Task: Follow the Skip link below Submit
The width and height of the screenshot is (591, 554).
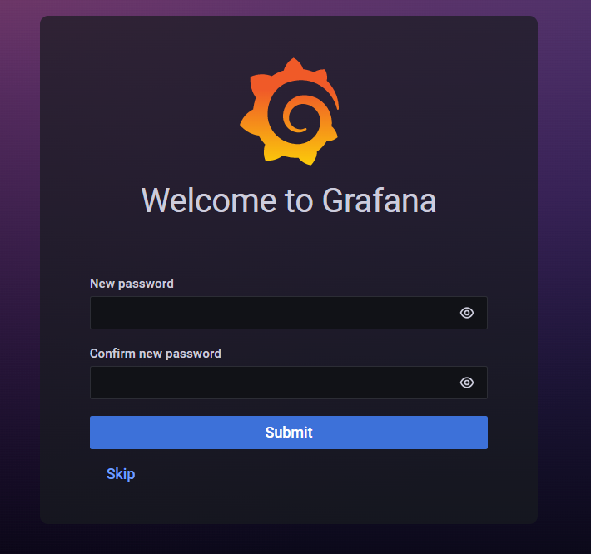Action: (121, 474)
